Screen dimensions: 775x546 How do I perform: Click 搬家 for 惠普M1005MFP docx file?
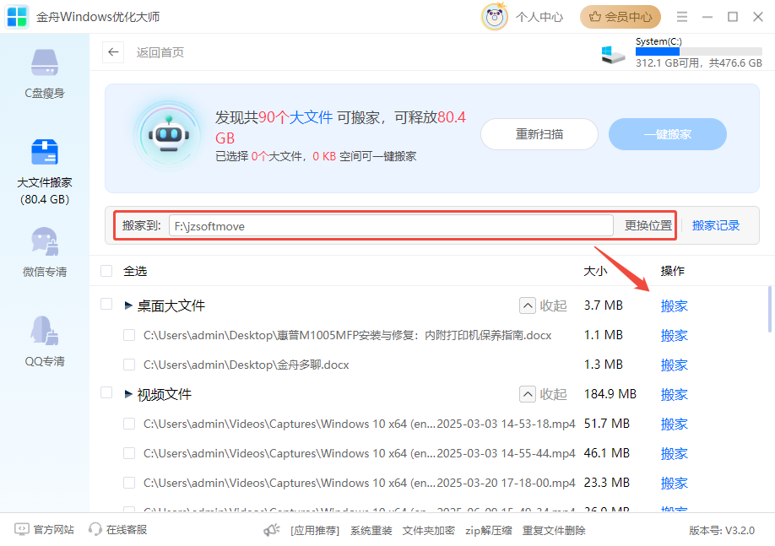(675, 336)
